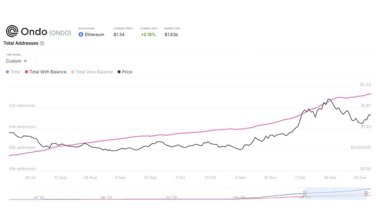Open the Custom time frame dropdown
376x212 pixels.
(16, 61)
